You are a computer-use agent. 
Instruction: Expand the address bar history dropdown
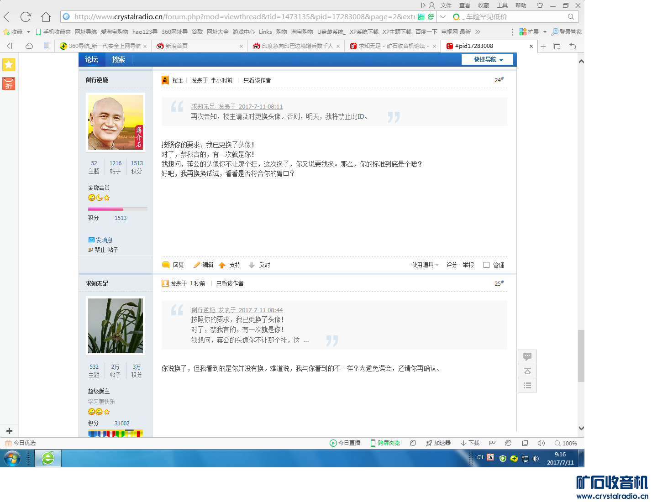442,17
